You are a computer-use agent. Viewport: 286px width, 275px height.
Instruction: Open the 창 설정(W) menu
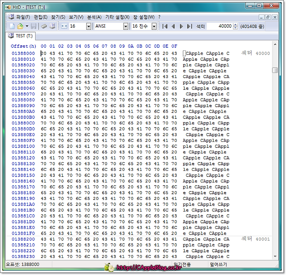[x=144, y=17]
